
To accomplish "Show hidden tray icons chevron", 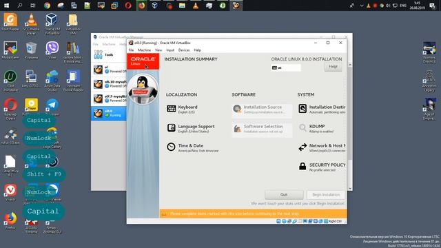I will 361,6.
